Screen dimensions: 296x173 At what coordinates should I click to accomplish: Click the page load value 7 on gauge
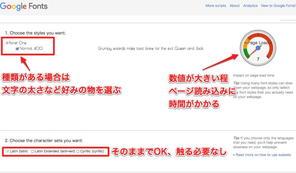click(x=258, y=59)
